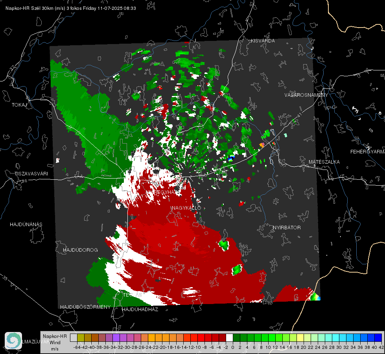Click the Napkor-HR legend heading
The height and width of the screenshot is (354, 385).
pos(55,336)
